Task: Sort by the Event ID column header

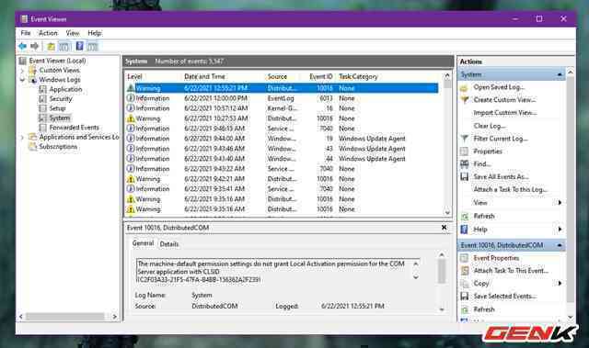Action: pyautogui.click(x=321, y=76)
